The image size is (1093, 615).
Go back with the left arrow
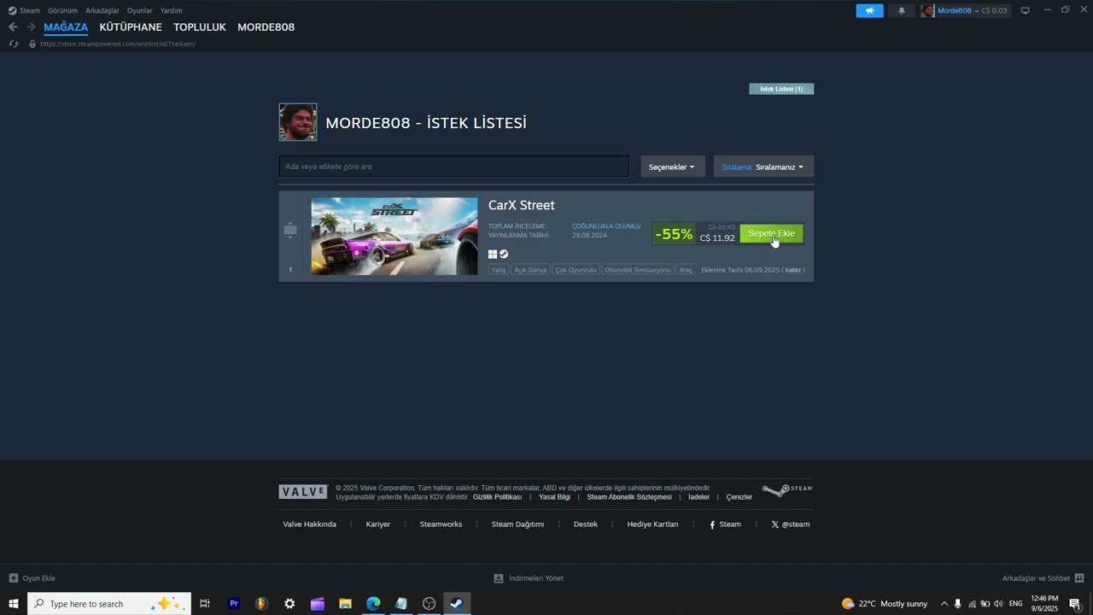coord(13,27)
